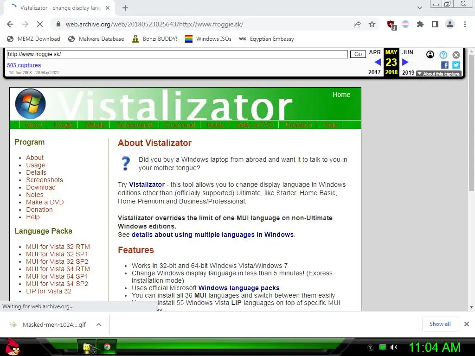Toggle the browser side panel icon
This screenshot has width=475, height=356.
coord(435,24)
